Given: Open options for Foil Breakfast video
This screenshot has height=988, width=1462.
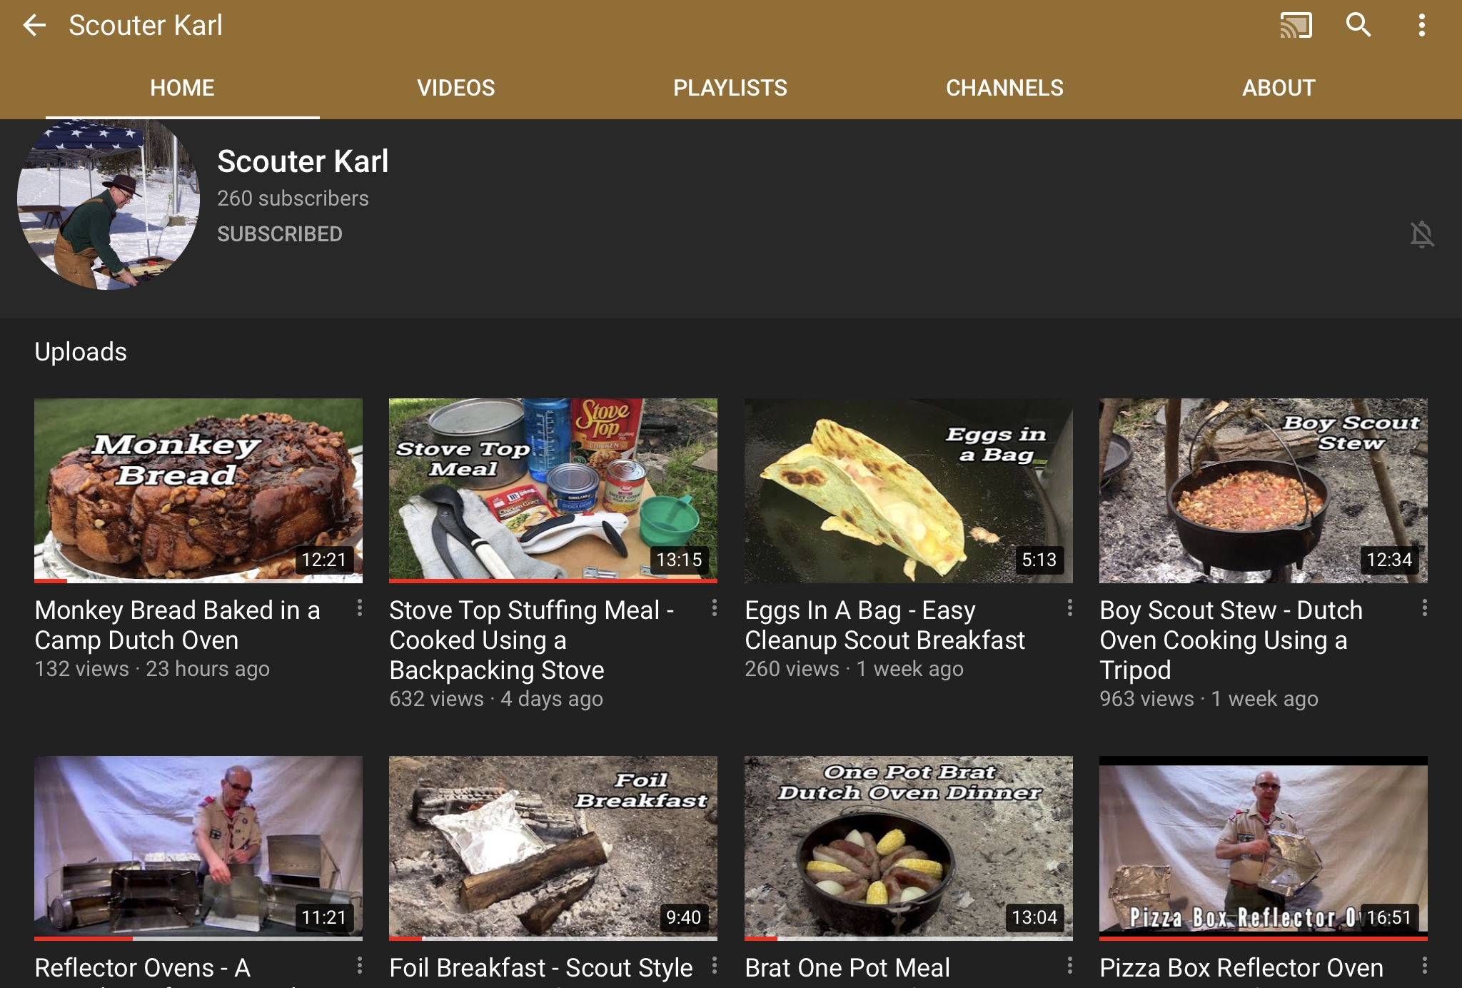Looking at the screenshot, I should 714,966.
